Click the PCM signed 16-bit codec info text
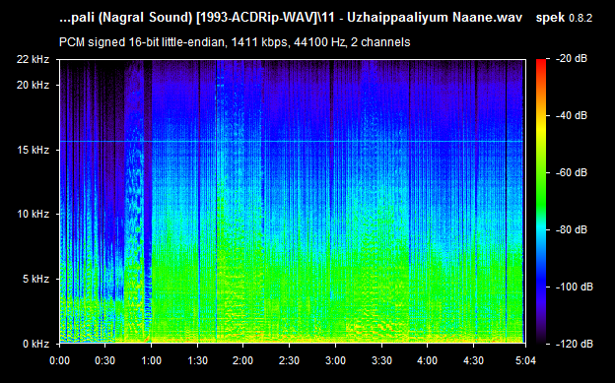Screen dimensions: 615x383 (235, 42)
